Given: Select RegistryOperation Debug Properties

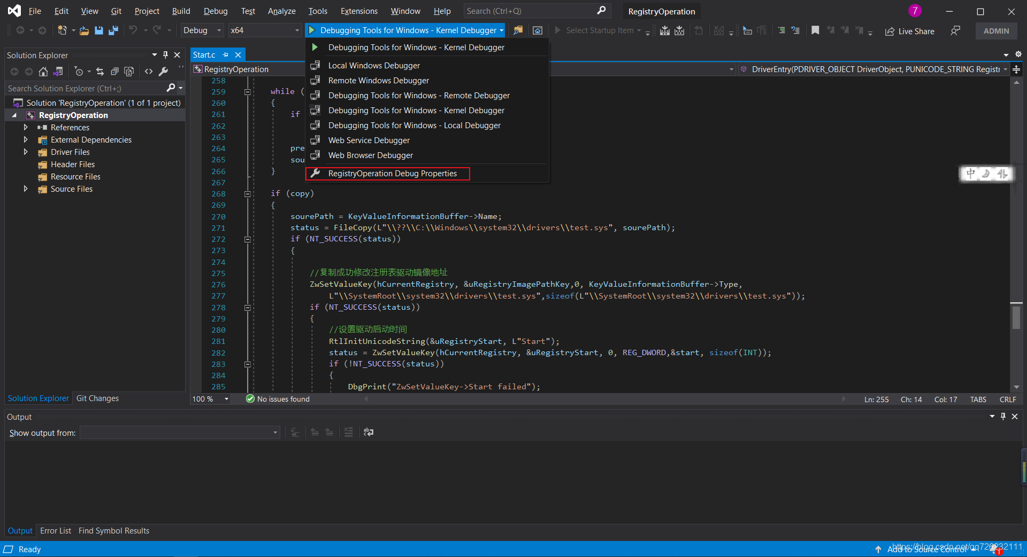Looking at the screenshot, I should tap(392, 174).
